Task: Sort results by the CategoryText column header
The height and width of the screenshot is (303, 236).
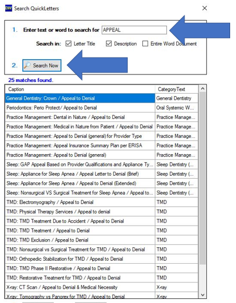Action: [x=176, y=89]
